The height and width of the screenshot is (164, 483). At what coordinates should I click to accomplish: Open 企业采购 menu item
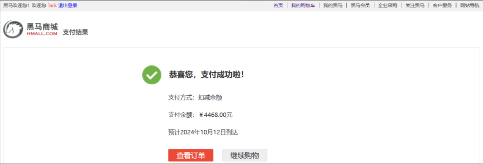point(387,5)
